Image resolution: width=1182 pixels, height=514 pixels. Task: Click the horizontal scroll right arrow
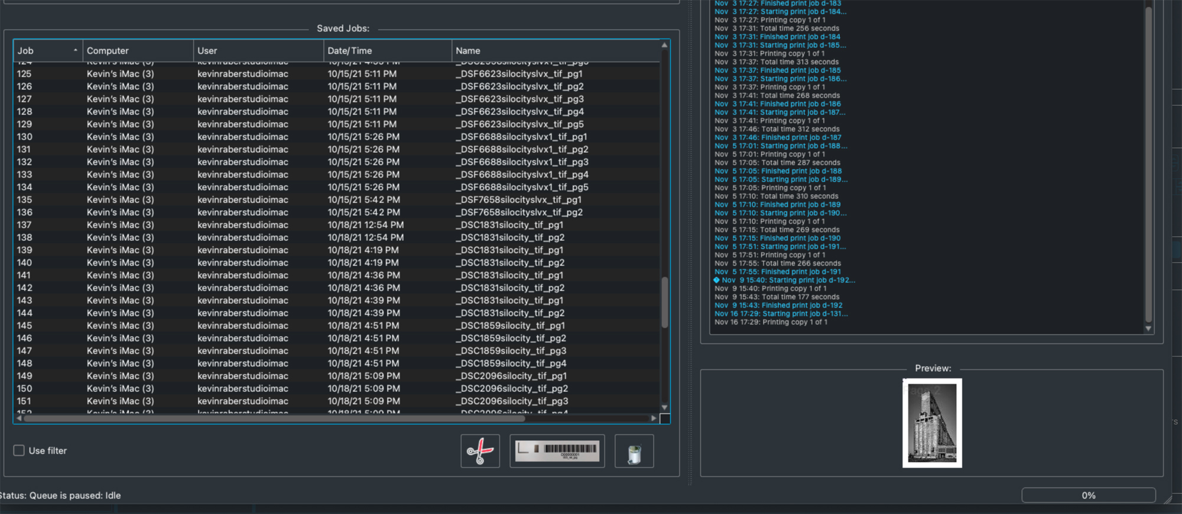pyautogui.click(x=653, y=418)
